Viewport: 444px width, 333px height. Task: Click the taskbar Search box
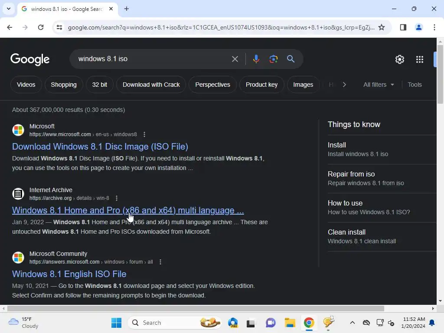click(174, 323)
